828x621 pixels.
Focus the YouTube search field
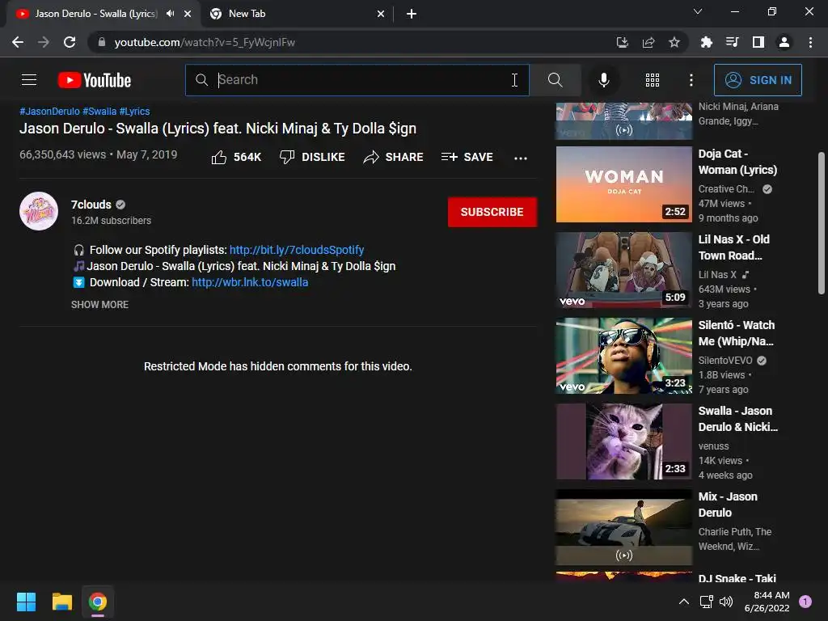click(x=357, y=80)
